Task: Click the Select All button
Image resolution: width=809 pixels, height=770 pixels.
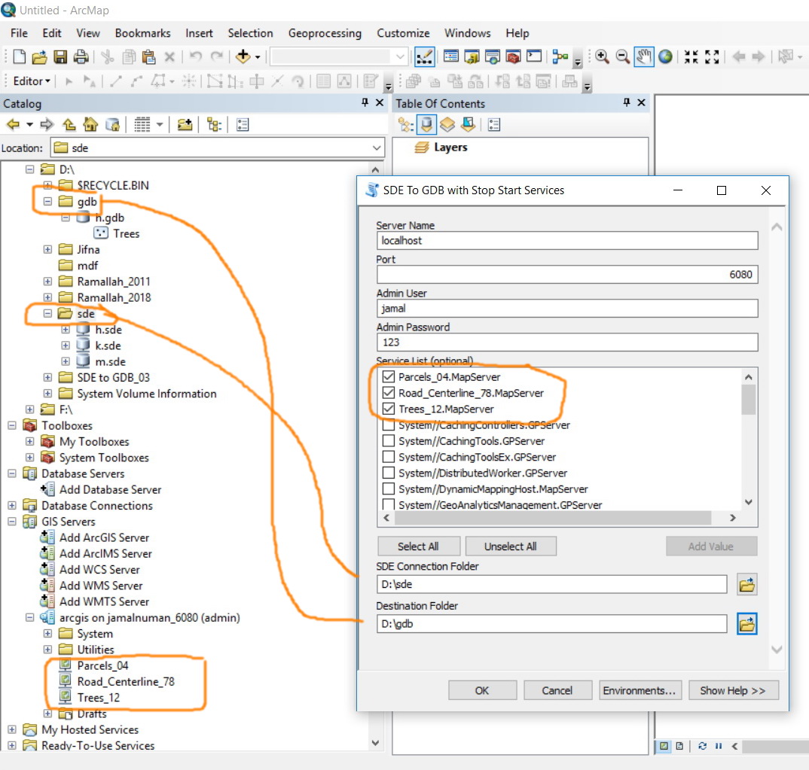Action: pos(418,546)
